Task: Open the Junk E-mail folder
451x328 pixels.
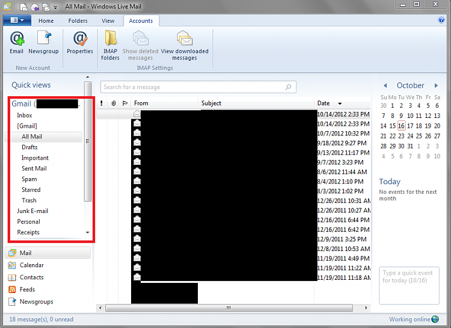Action: [x=32, y=211]
